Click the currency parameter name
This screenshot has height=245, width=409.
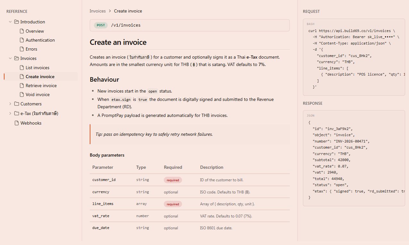coord(101,192)
